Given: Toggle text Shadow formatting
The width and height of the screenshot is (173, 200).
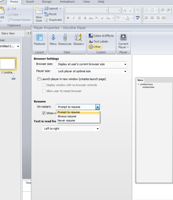Looking at the screenshot, I should 85,18.
